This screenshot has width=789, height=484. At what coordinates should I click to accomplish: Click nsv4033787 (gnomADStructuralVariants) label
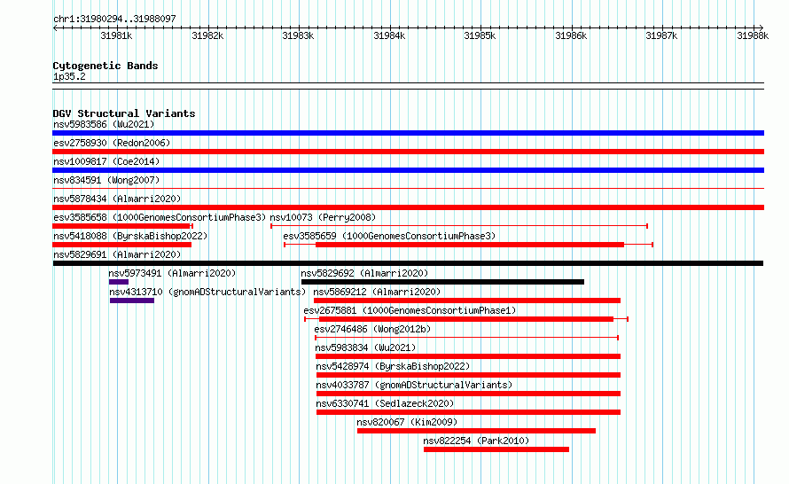414,385
